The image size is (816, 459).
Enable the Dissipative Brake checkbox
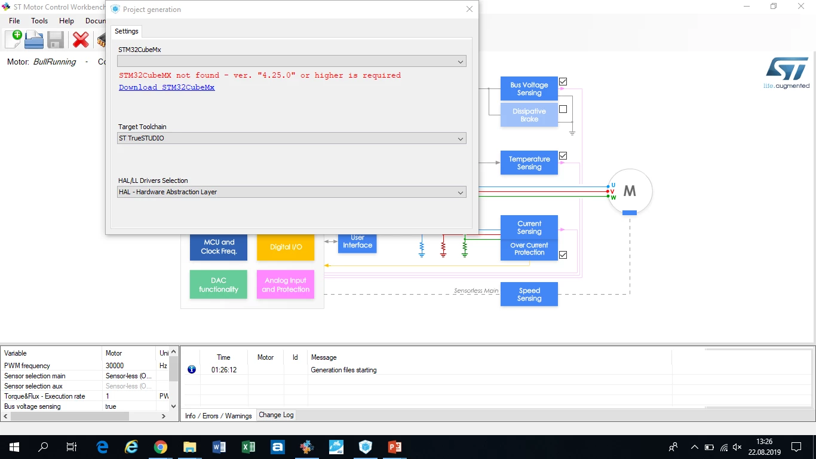pyautogui.click(x=563, y=109)
